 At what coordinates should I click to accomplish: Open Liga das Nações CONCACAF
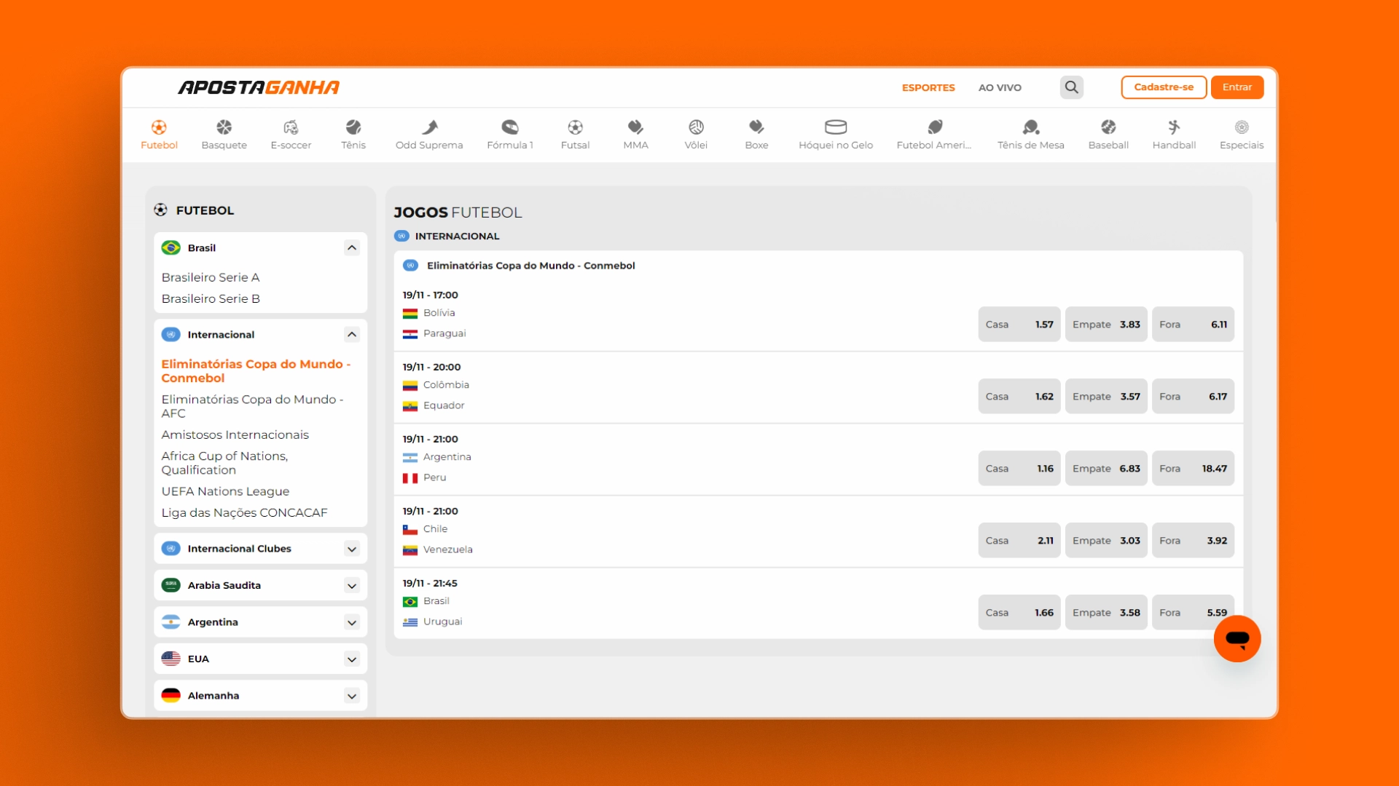[x=244, y=512]
